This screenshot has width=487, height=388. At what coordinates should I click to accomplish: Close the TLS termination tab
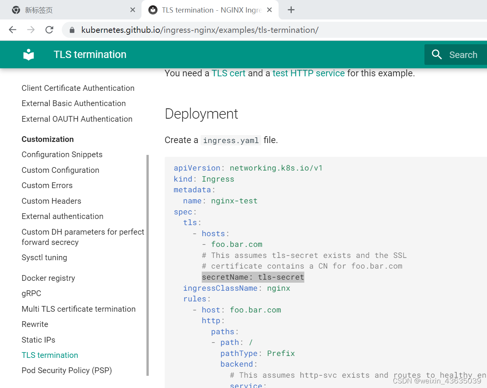pyautogui.click(x=269, y=10)
